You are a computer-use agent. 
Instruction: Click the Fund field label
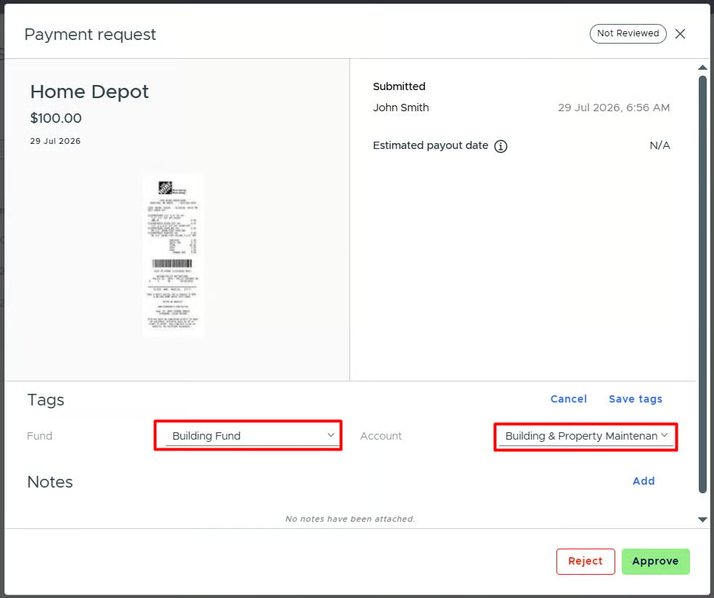[40, 436]
